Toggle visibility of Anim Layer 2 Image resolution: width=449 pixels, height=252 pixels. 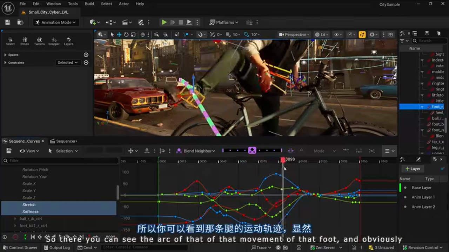tap(406, 207)
